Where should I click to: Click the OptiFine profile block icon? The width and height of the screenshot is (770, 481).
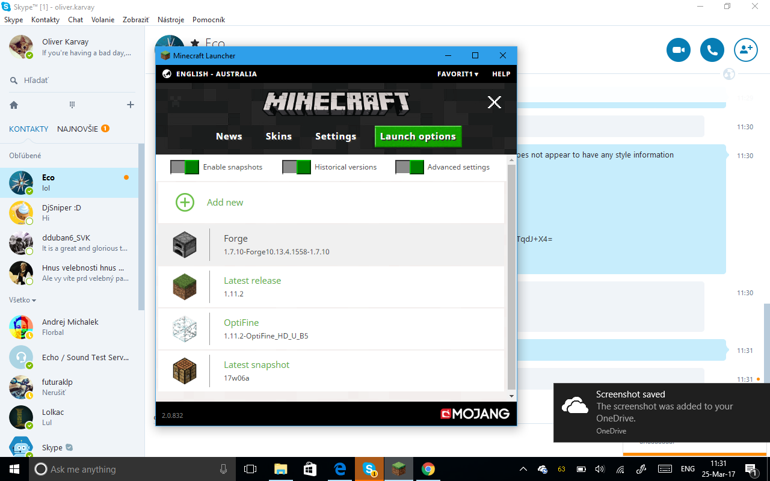click(x=185, y=329)
